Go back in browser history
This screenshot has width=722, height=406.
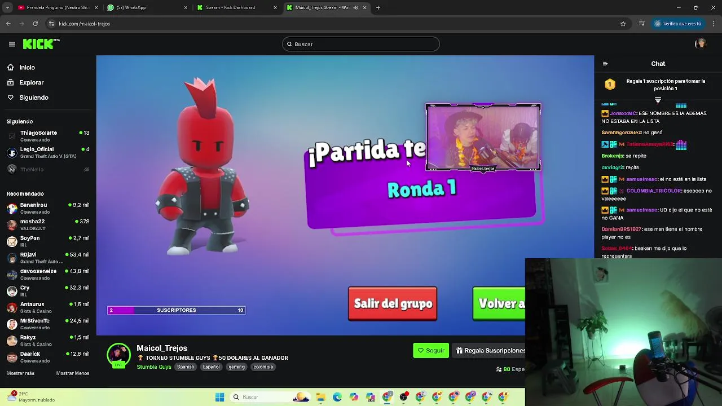point(8,24)
